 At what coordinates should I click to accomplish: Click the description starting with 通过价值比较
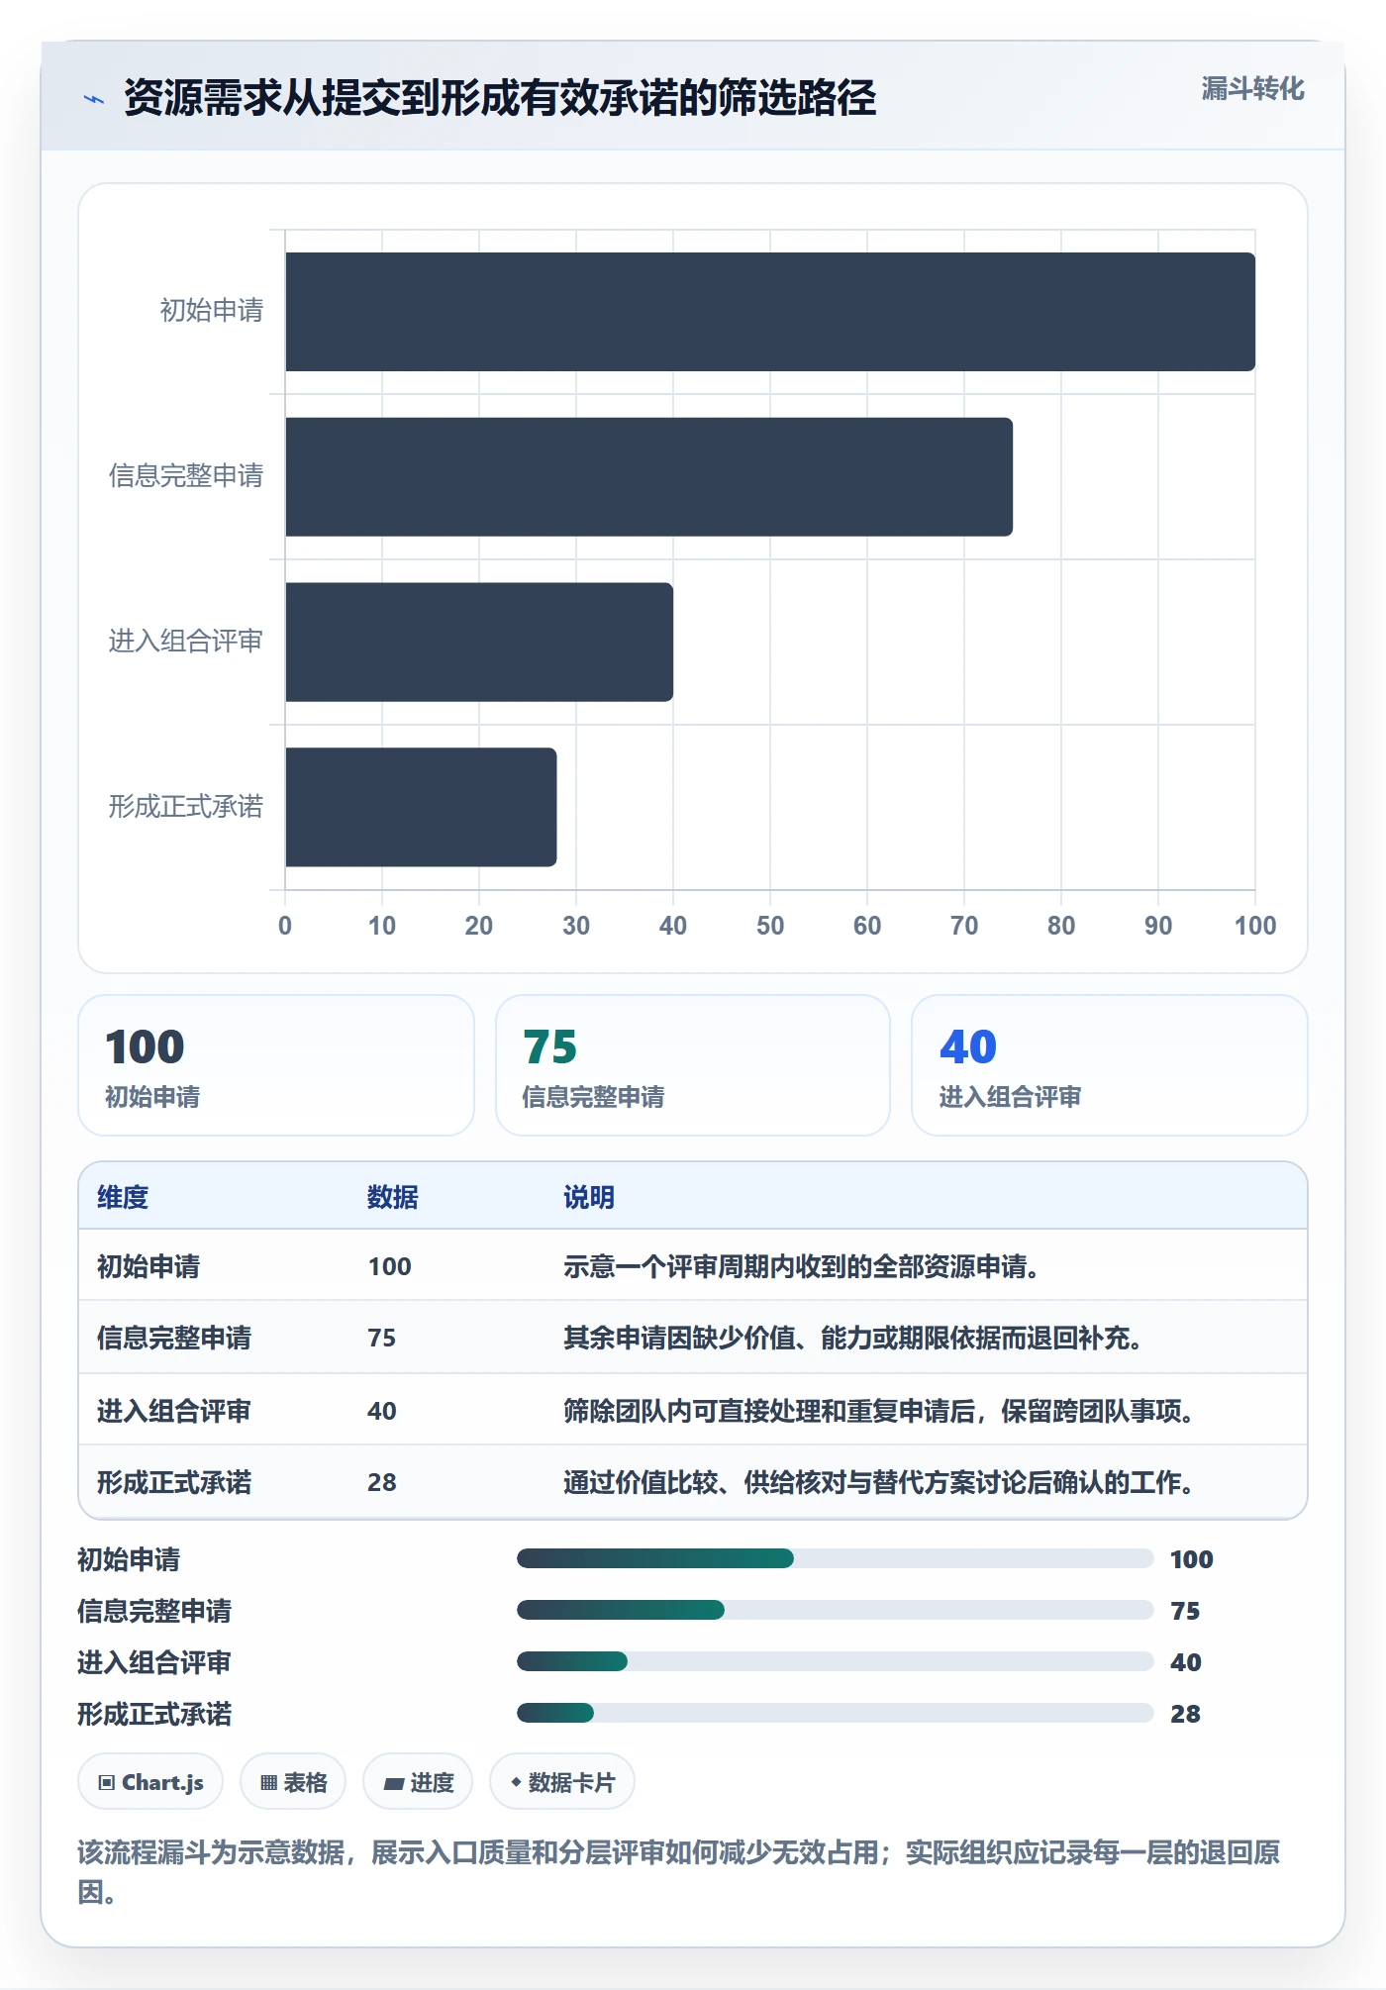[x=879, y=1482]
